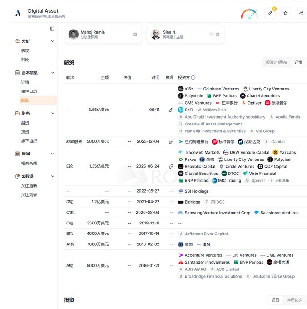Click the score gauge indicator

[x=249, y=14]
